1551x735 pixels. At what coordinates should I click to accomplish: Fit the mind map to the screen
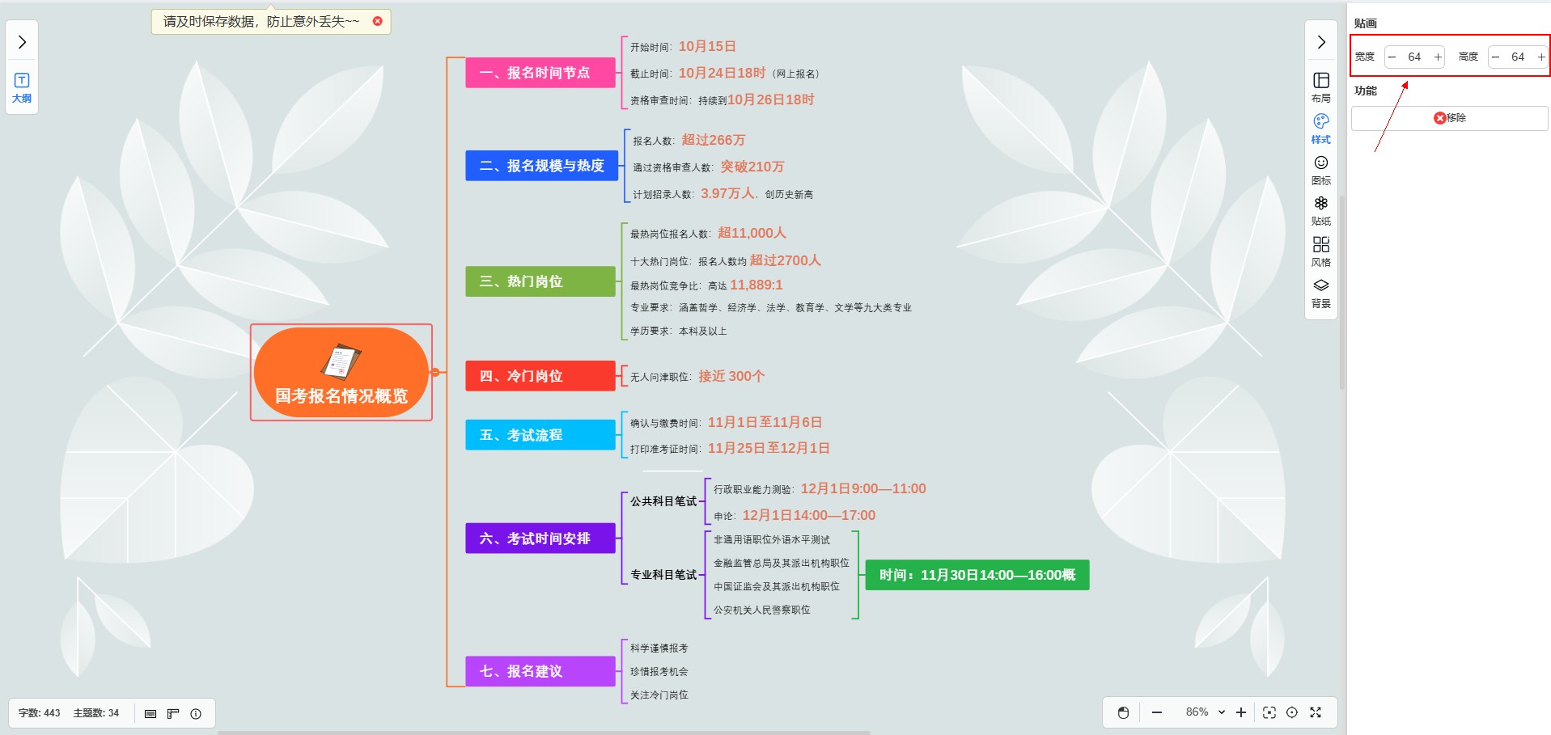[x=1269, y=712]
